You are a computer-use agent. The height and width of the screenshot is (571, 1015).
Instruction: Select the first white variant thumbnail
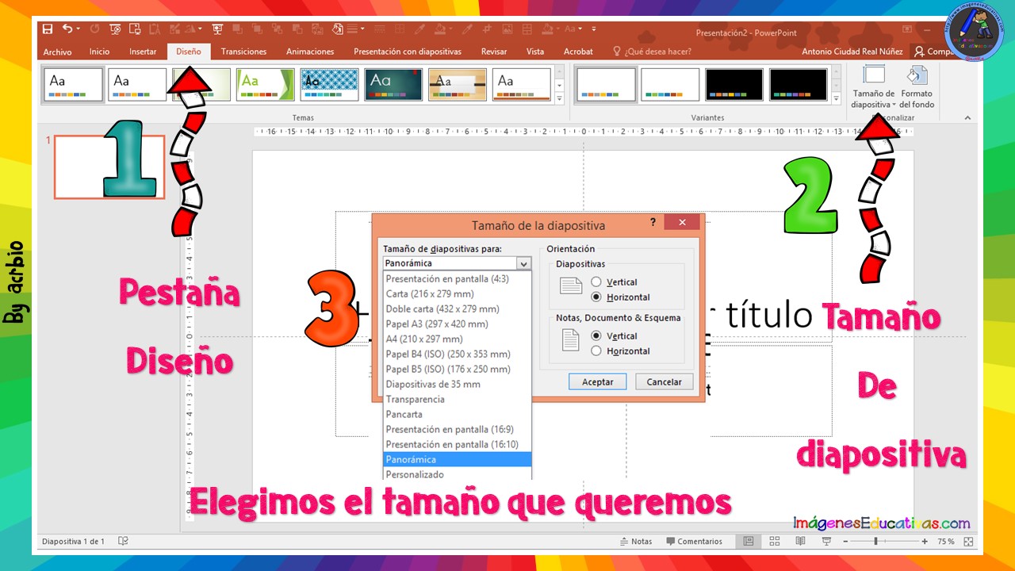pyautogui.click(x=607, y=84)
